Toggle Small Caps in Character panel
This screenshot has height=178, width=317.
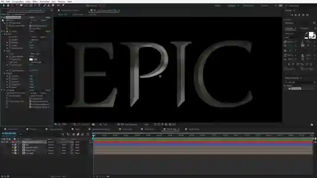coord(302,64)
